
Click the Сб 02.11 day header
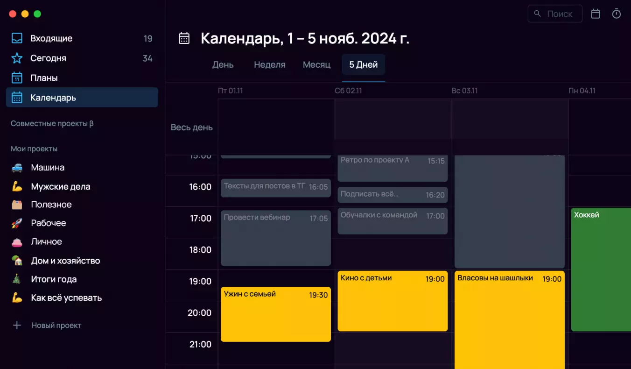348,91
